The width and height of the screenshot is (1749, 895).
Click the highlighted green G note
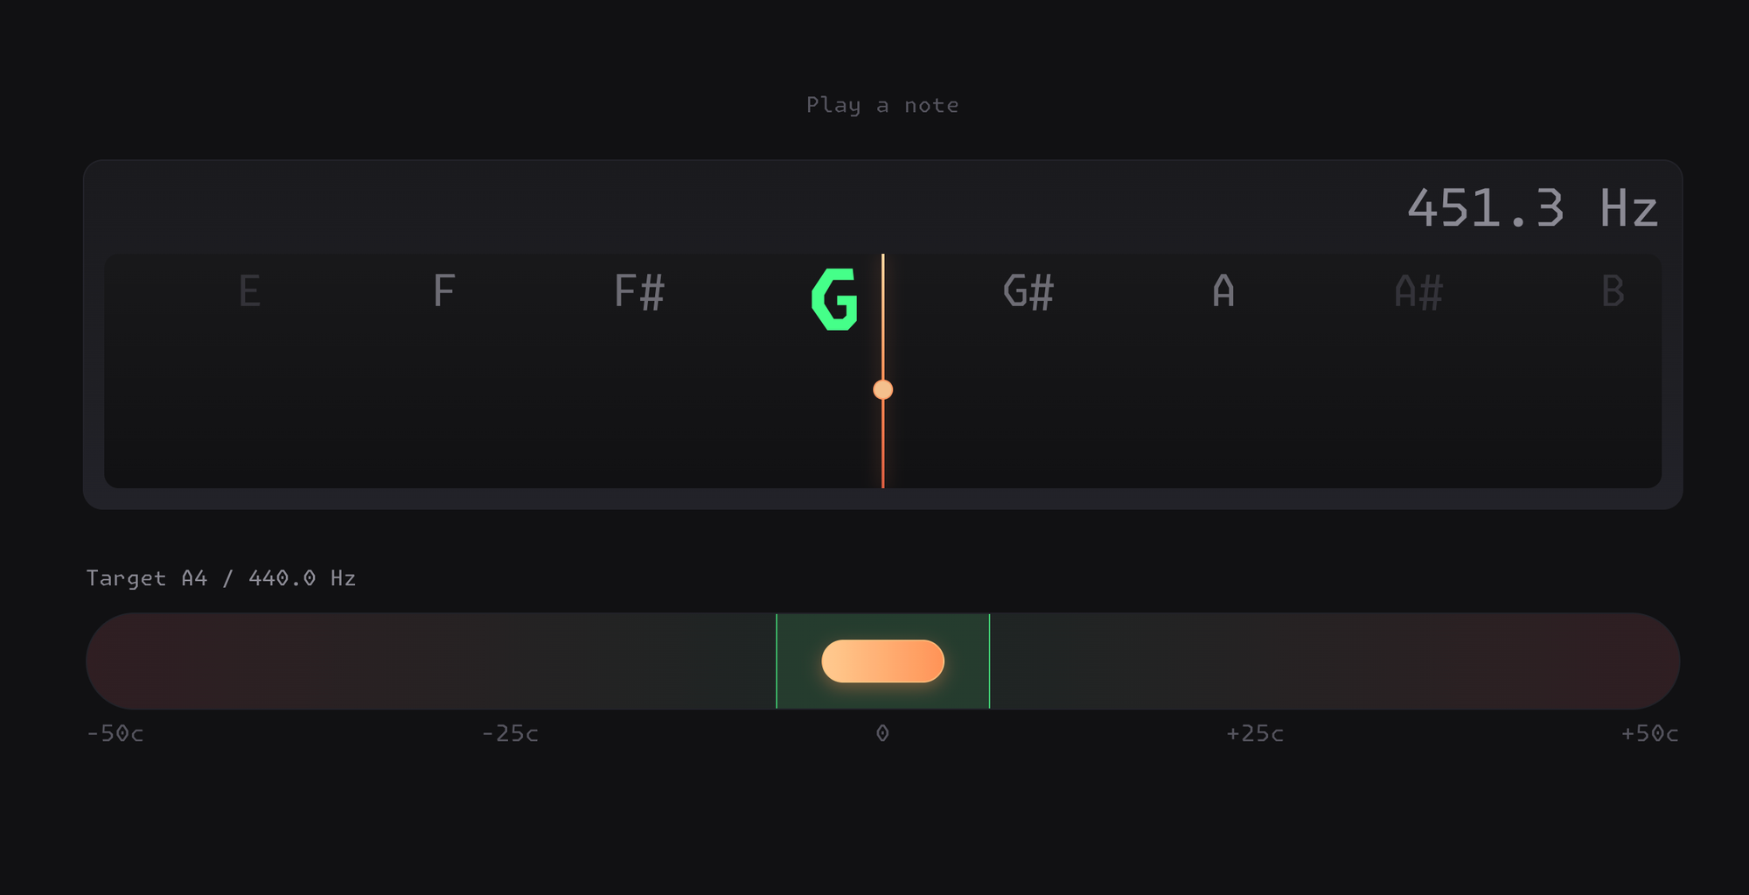834,299
